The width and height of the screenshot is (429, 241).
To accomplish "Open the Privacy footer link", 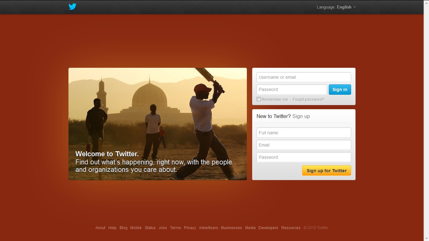I will tap(190, 228).
